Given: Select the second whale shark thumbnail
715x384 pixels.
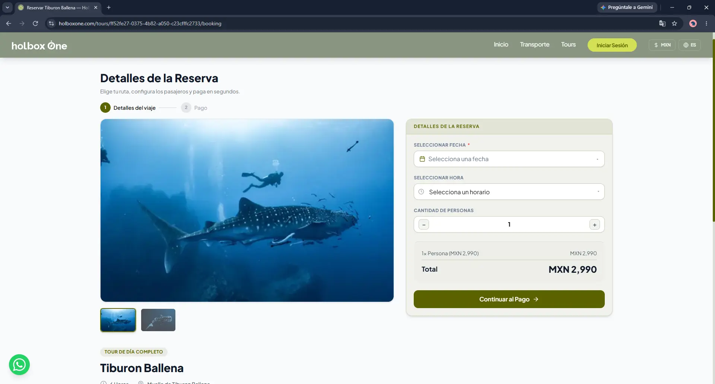Looking at the screenshot, I should 158,320.
